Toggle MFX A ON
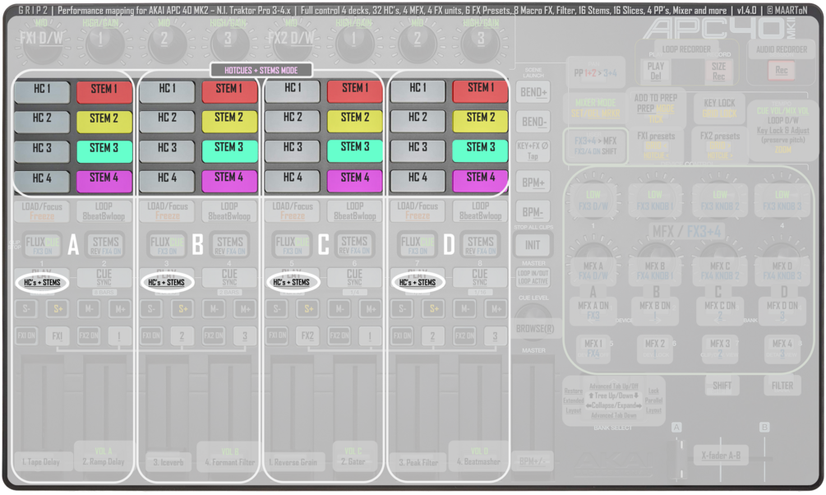826x495 pixels. [x=593, y=310]
